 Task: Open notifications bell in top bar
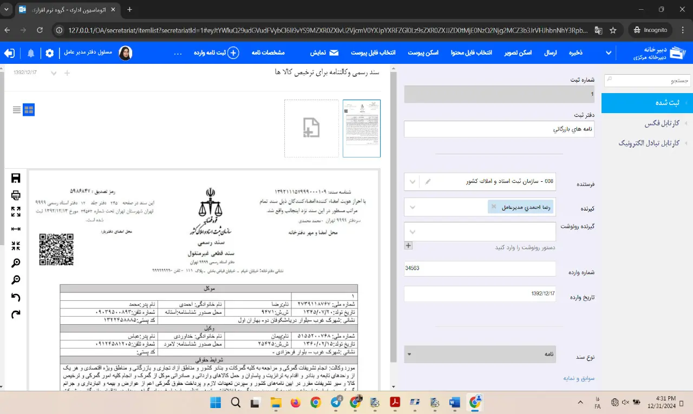[31, 53]
